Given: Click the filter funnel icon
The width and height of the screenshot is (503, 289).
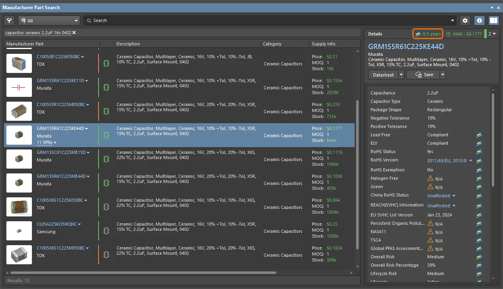Looking at the screenshot, I should pos(9,21).
